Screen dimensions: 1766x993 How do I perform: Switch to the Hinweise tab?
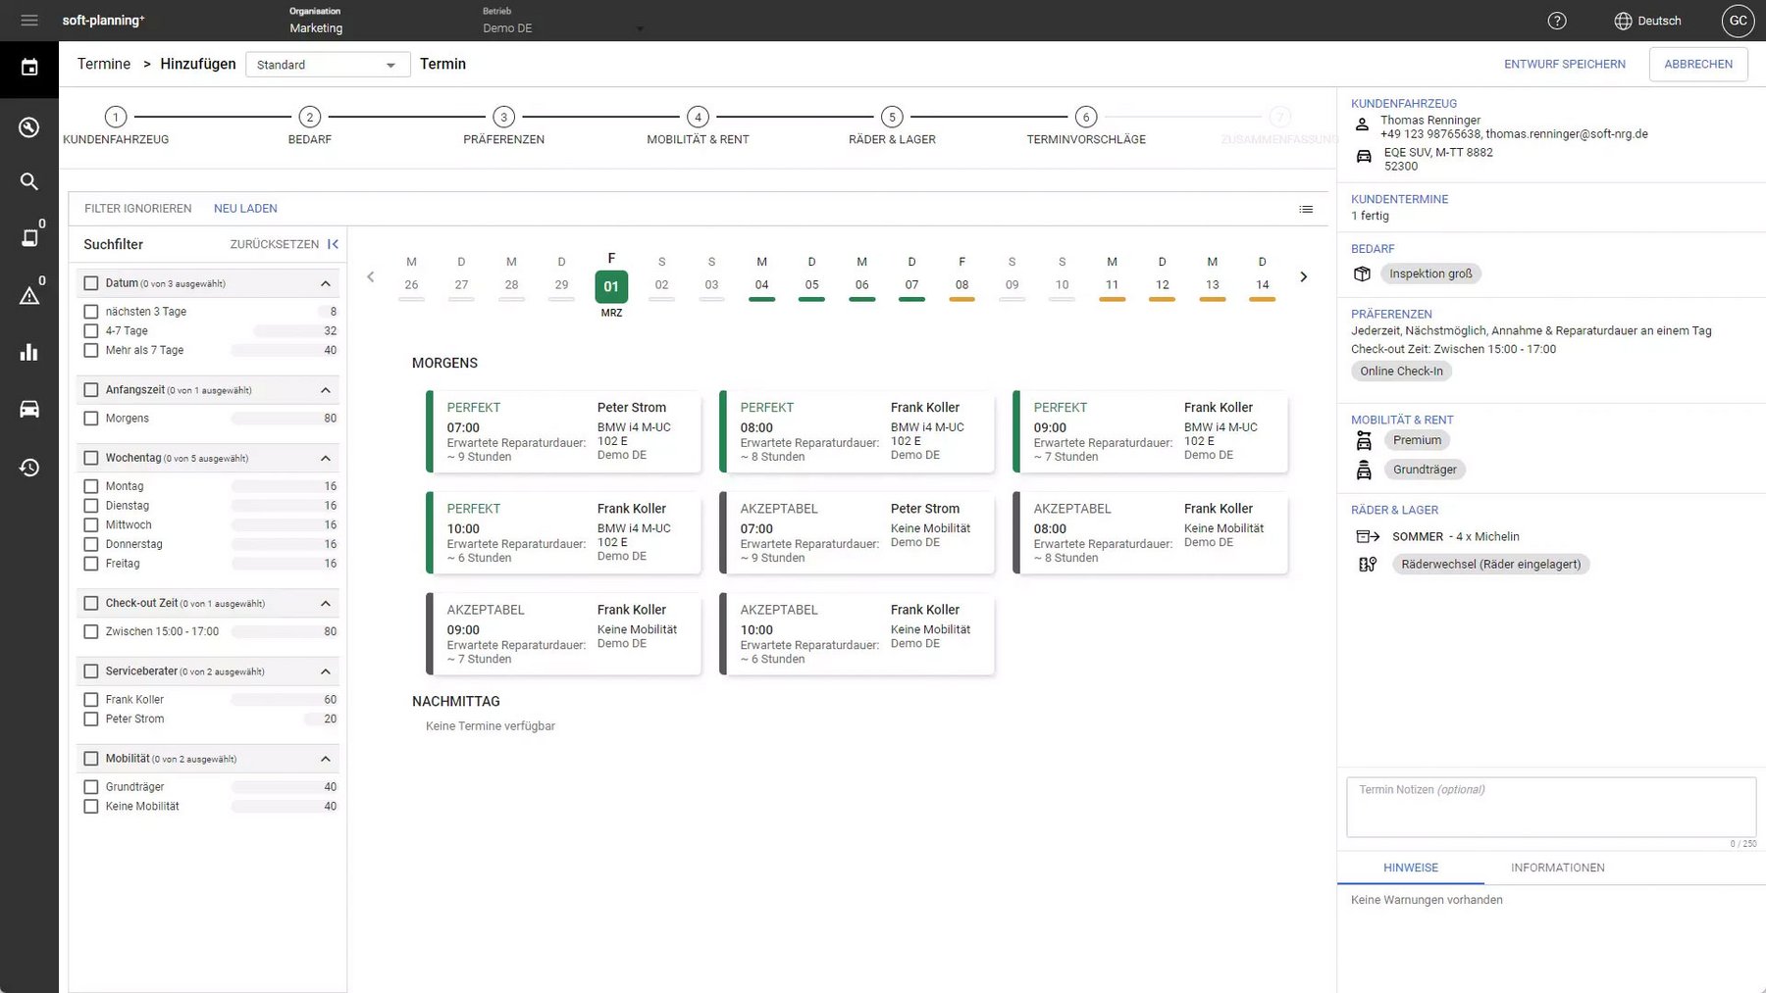pos(1411,868)
